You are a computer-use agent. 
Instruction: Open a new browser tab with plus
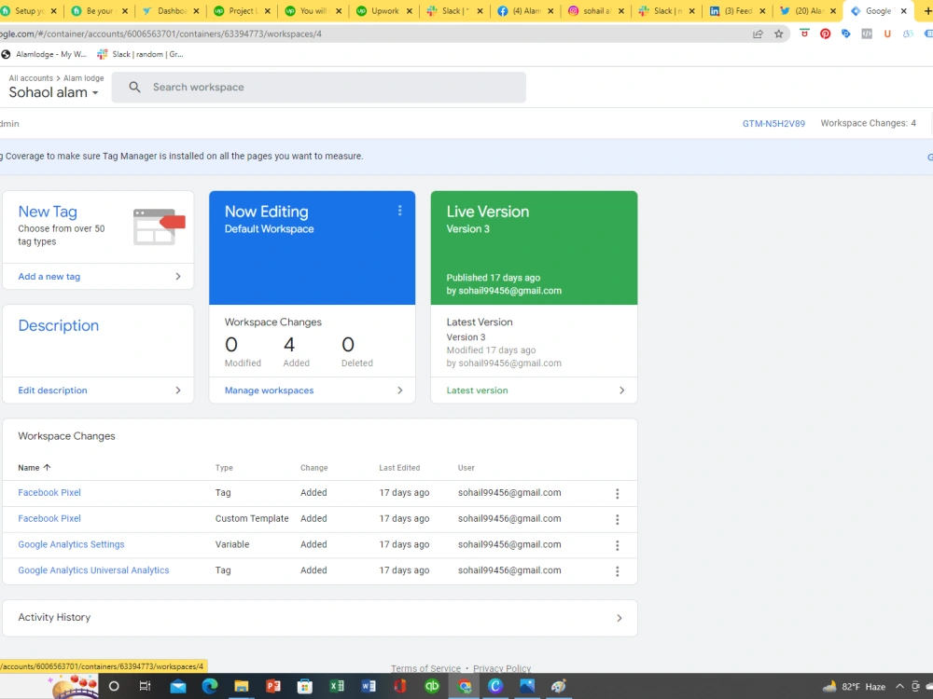927,10
